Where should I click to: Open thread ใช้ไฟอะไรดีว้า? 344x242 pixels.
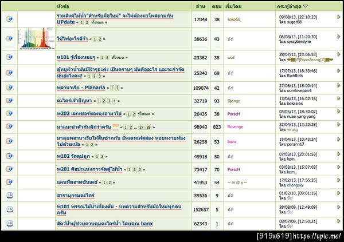(72, 39)
